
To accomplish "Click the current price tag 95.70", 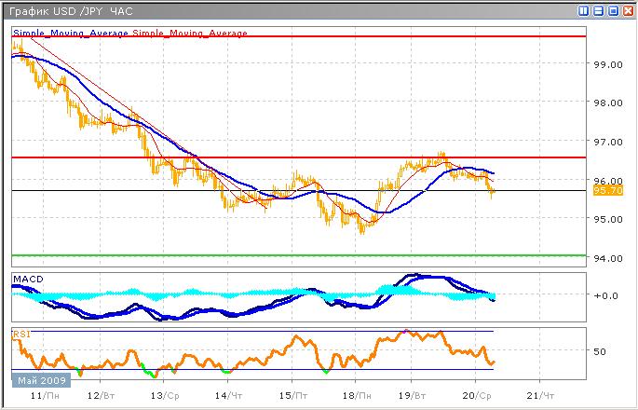I will click(607, 190).
